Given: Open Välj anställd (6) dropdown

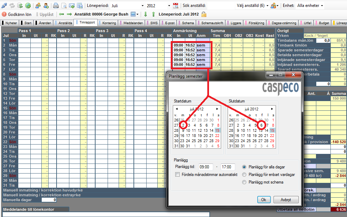Looking at the screenshot, I should (x=252, y=6).
